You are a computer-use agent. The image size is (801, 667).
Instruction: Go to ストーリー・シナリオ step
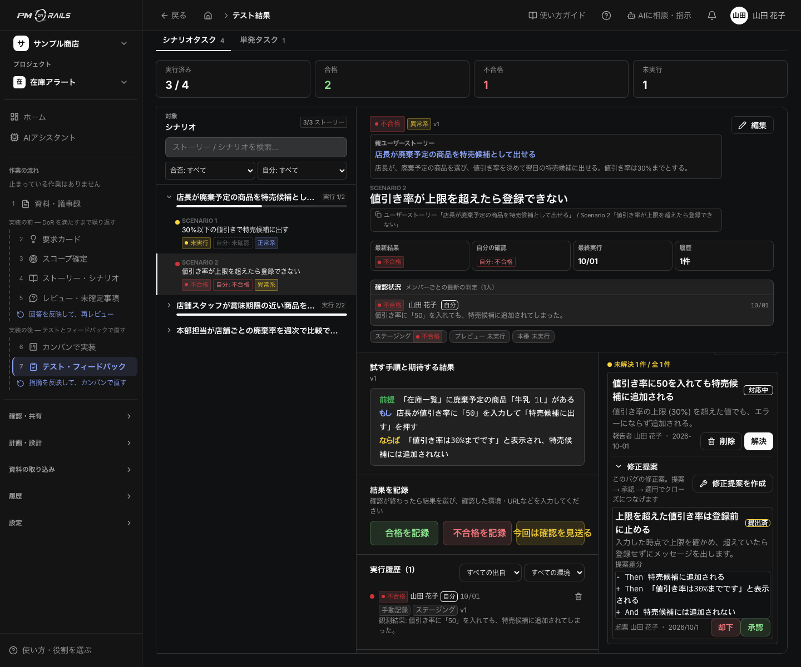(75, 278)
